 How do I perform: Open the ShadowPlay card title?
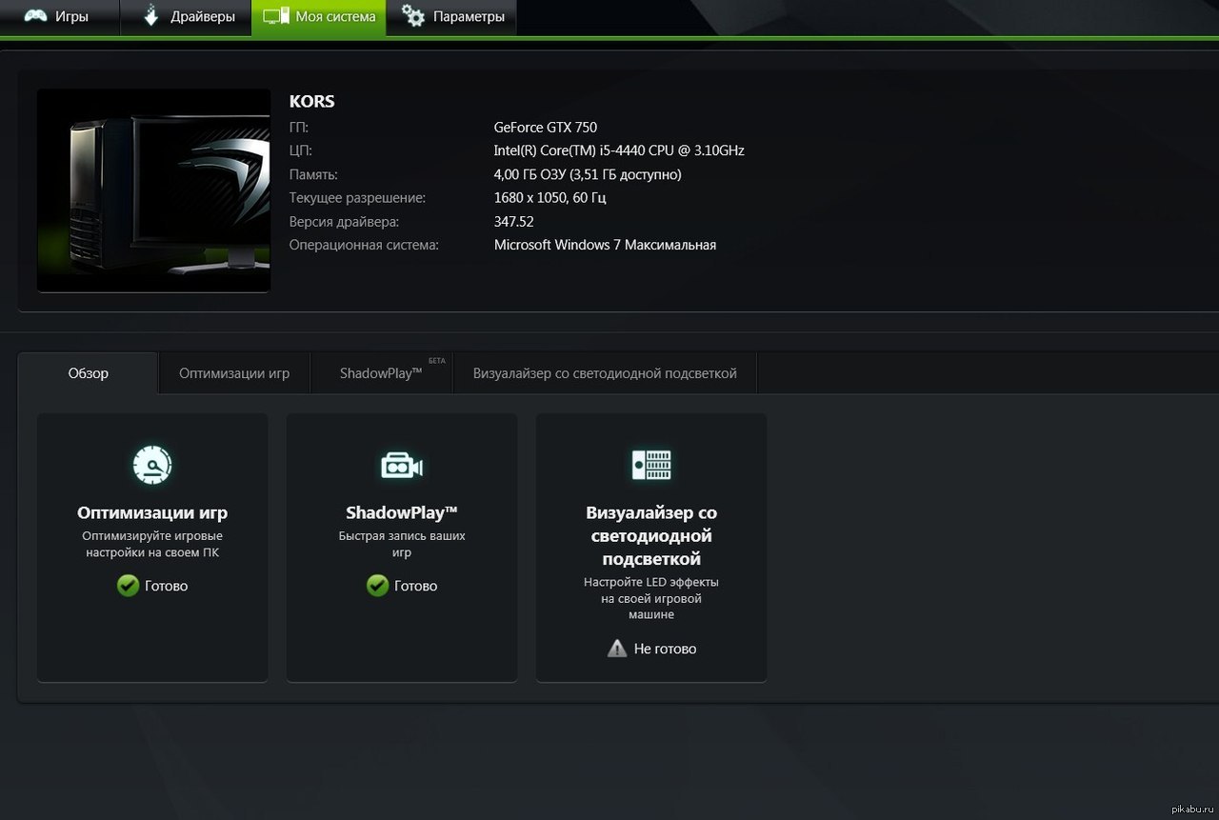pyautogui.click(x=402, y=512)
